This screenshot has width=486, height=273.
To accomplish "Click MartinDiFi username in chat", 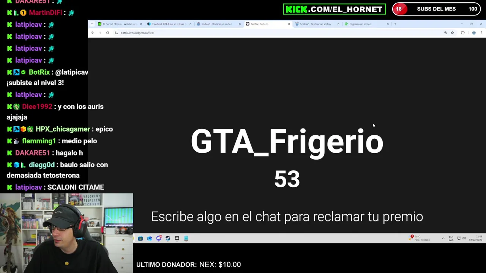I will click(45, 13).
